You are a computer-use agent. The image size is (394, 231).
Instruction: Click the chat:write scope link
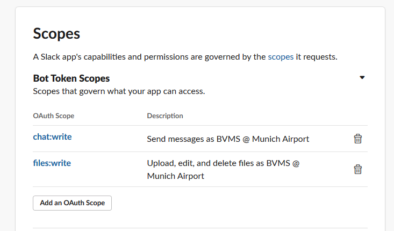pos(52,137)
